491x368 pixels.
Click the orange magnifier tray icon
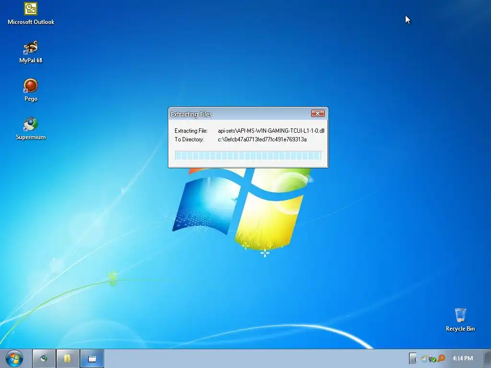point(441,358)
